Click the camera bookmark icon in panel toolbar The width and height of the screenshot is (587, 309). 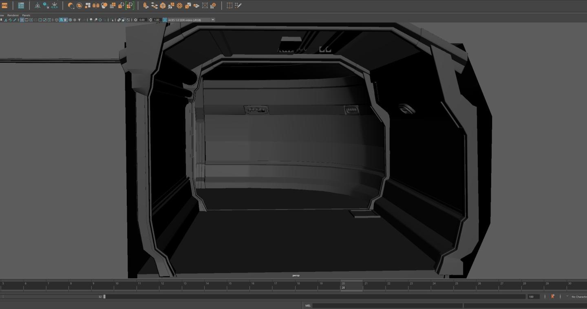click(x=1, y=20)
